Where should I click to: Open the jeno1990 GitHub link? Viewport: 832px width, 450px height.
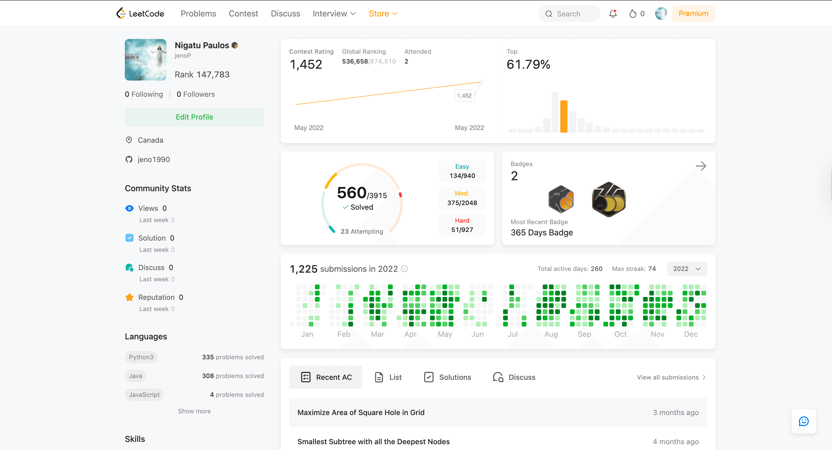point(154,159)
